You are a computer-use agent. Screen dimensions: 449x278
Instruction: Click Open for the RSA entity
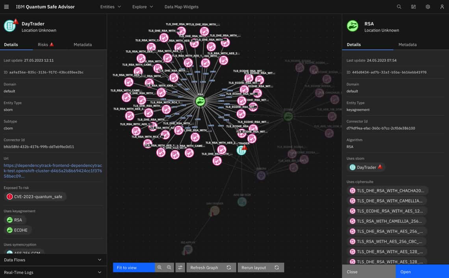point(422,271)
